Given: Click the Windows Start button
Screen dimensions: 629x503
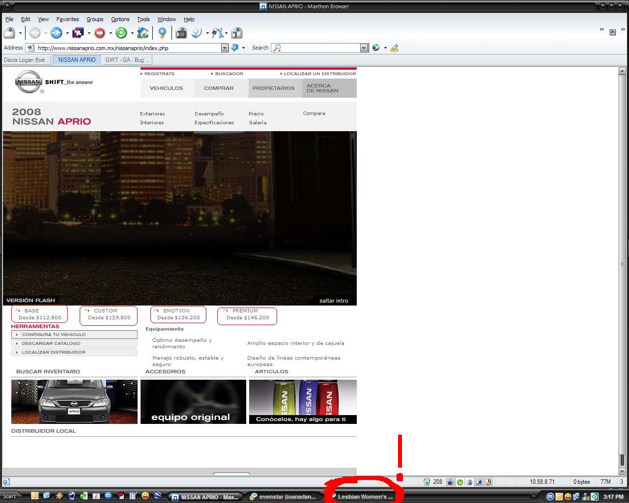Looking at the screenshot, I should (9, 496).
